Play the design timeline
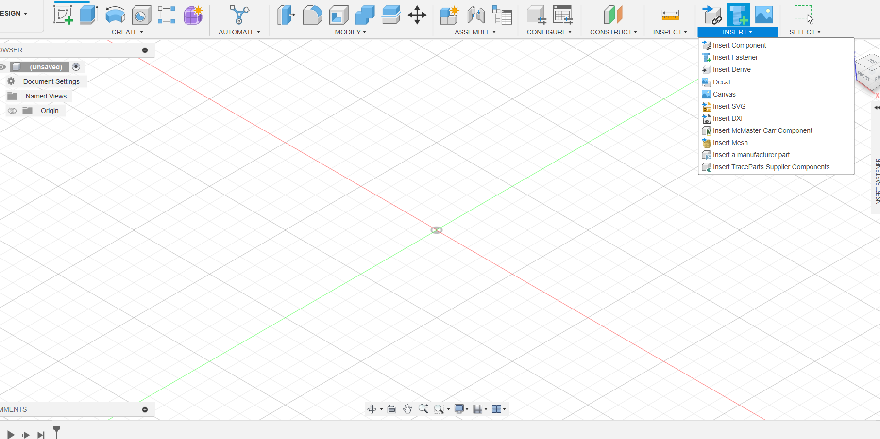 pyautogui.click(x=11, y=434)
